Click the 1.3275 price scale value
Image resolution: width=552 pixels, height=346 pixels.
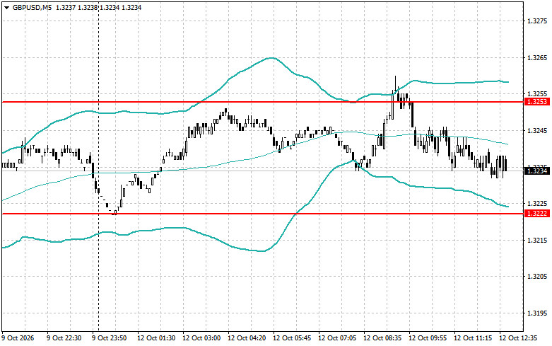tap(537, 21)
